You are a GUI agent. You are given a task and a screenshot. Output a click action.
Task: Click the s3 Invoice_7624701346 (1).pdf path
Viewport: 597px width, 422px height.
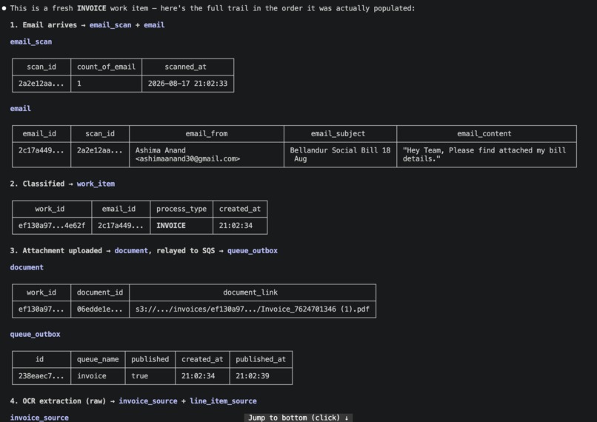(253, 309)
